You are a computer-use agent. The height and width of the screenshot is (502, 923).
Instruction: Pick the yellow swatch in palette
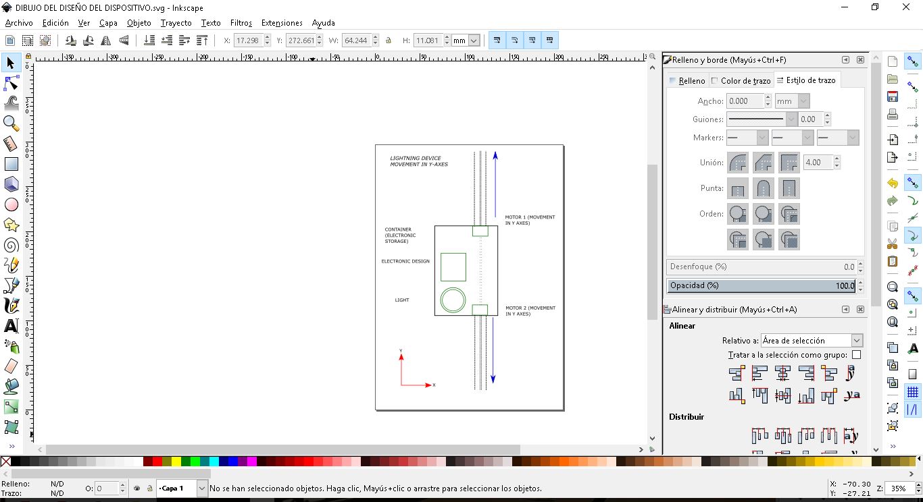point(176,462)
